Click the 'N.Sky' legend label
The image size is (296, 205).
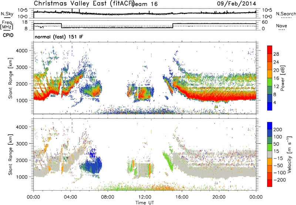coord(7,14)
